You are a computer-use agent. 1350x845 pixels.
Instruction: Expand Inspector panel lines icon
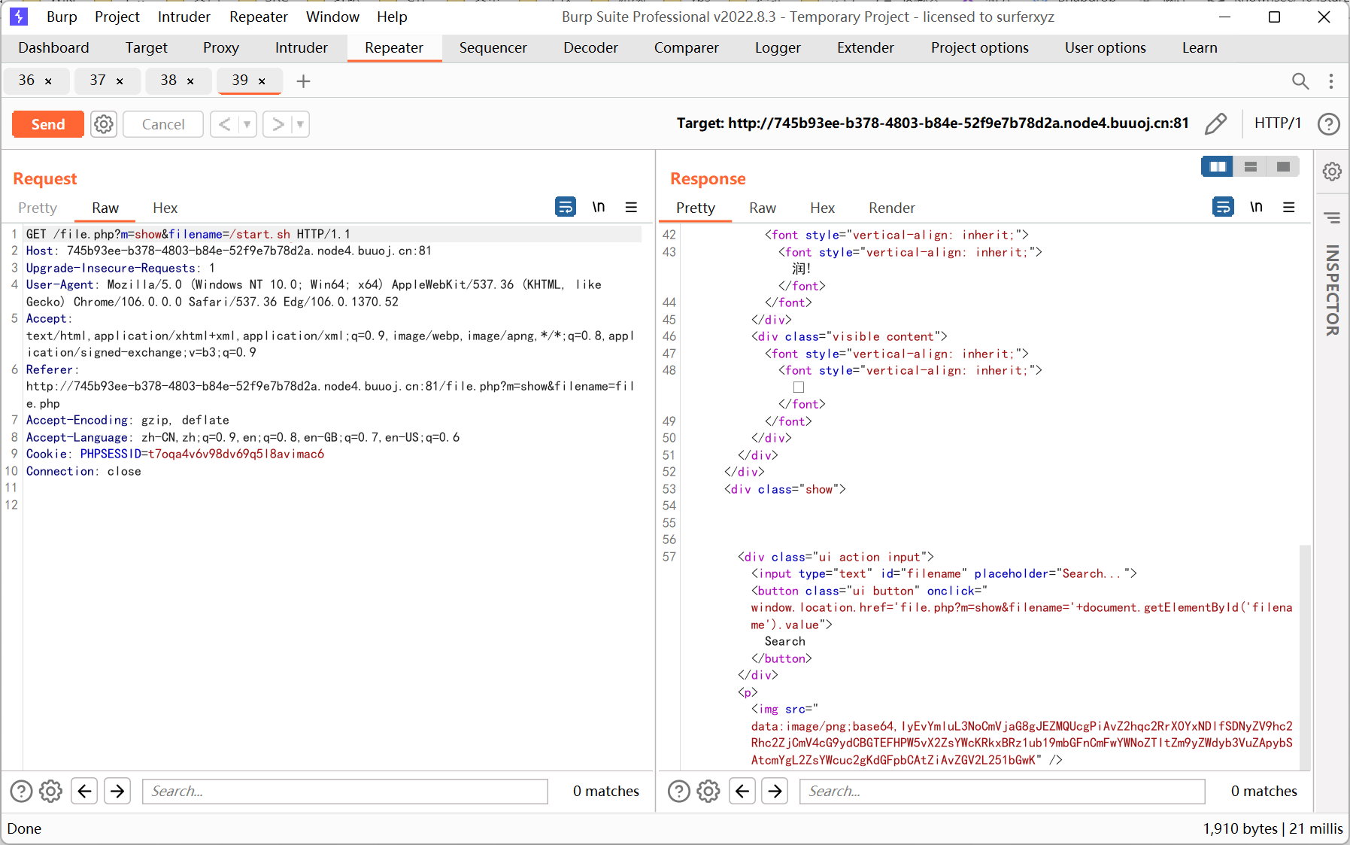[x=1332, y=217]
